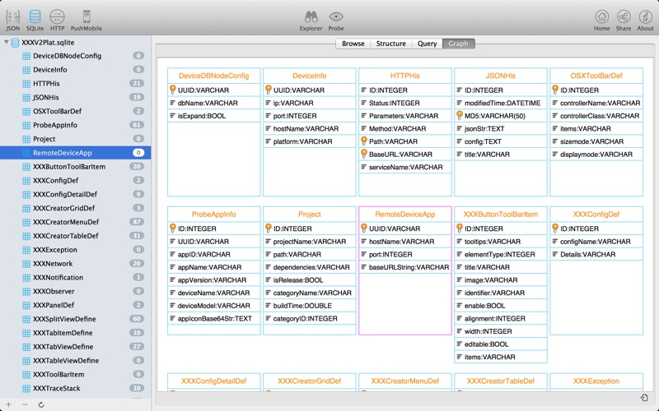Click add button at sidebar bottom

(8, 404)
